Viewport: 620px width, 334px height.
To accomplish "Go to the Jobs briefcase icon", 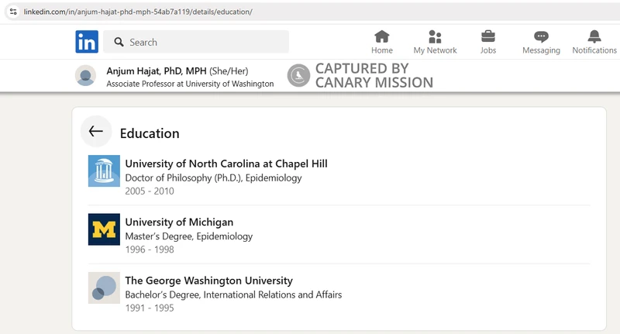I will click(x=487, y=36).
